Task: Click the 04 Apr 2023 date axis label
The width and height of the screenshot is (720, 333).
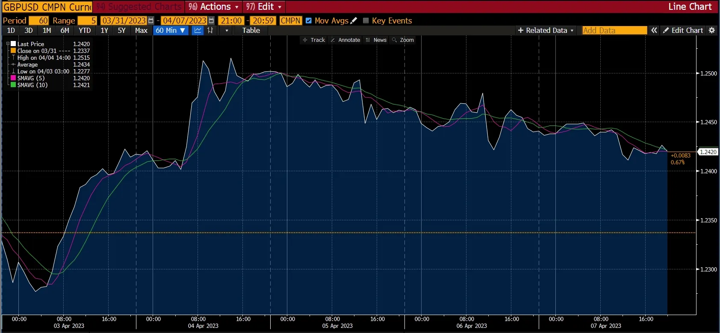Action: (x=203, y=326)
